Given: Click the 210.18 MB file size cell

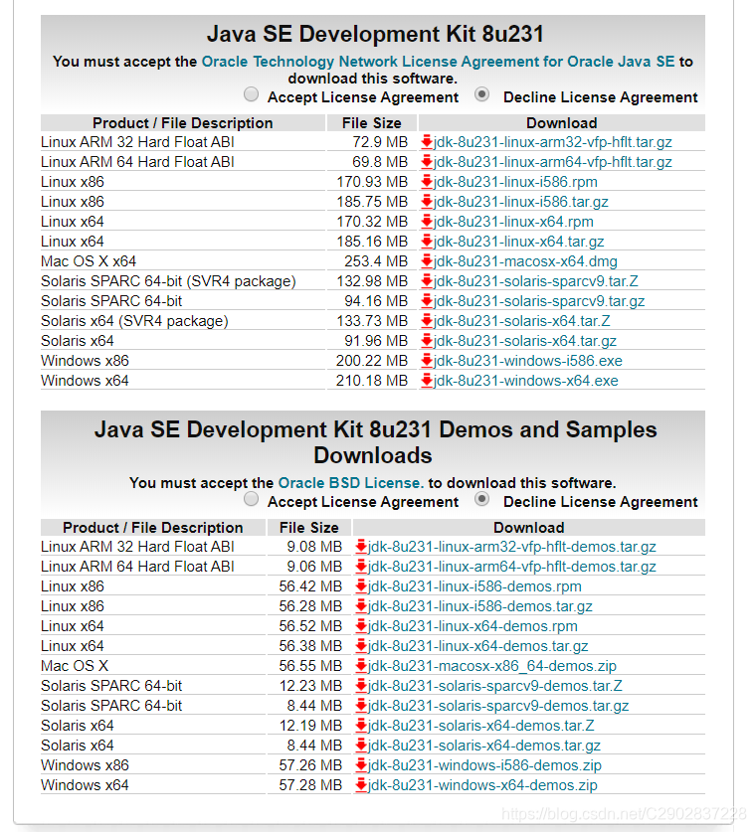Looking at the screenshot, I should 372,381.
